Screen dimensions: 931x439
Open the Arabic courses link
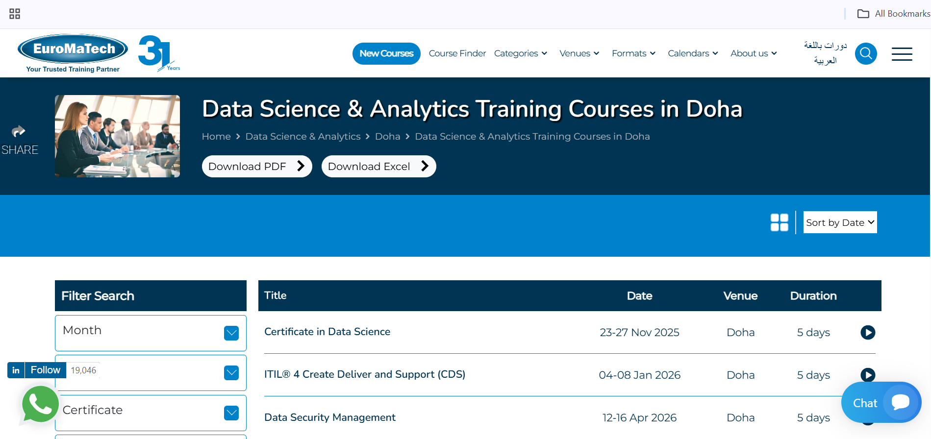(x=825, y=53)
